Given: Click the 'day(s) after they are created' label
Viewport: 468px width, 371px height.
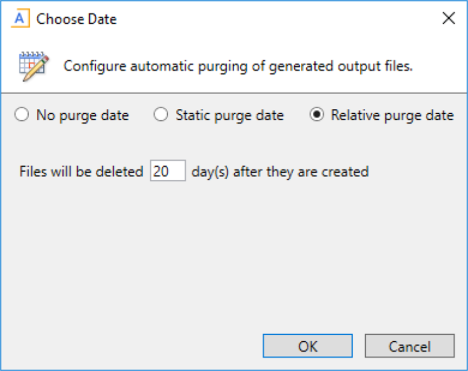Looking at the screenshot, I should click(x=280, y=172).
